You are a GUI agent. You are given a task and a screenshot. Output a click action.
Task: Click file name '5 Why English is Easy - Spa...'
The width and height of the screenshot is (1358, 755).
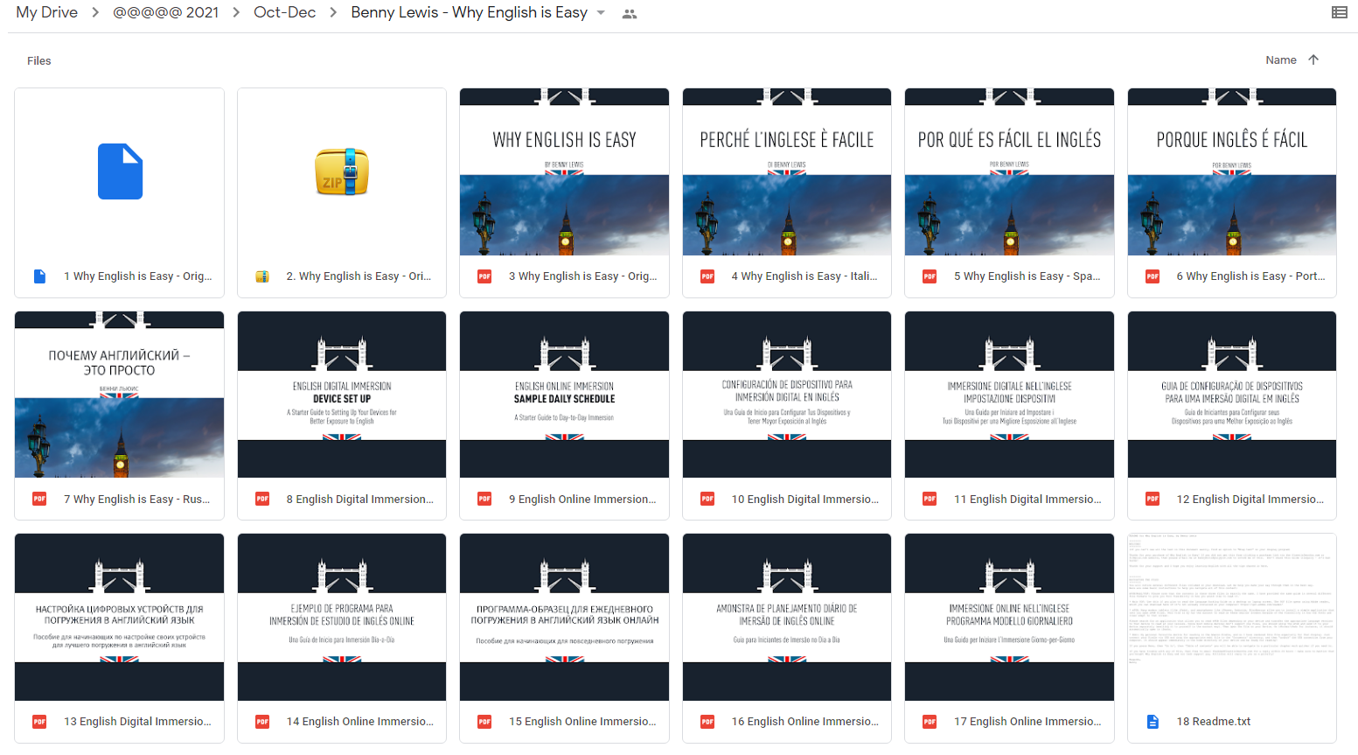[1027, 276]
